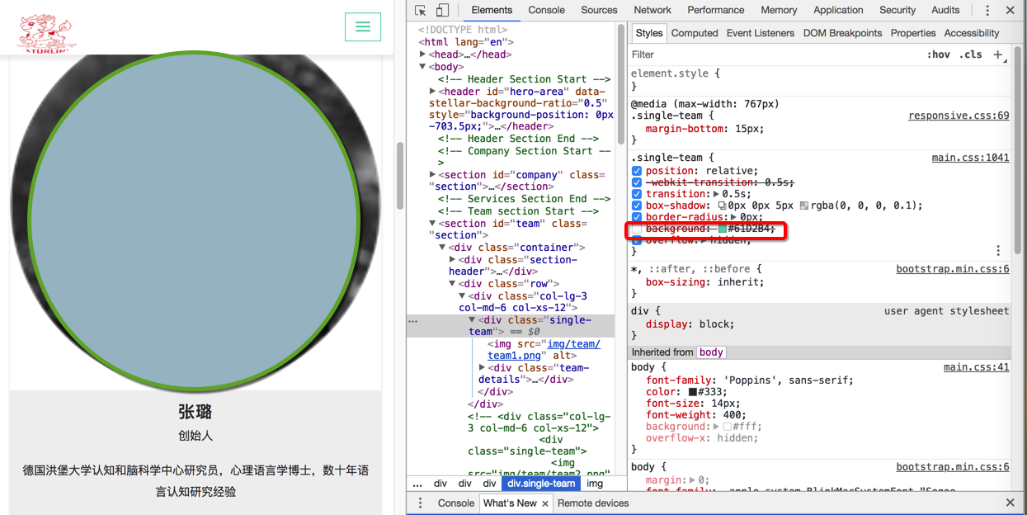Expand the header hero-area node

(432, 92)
